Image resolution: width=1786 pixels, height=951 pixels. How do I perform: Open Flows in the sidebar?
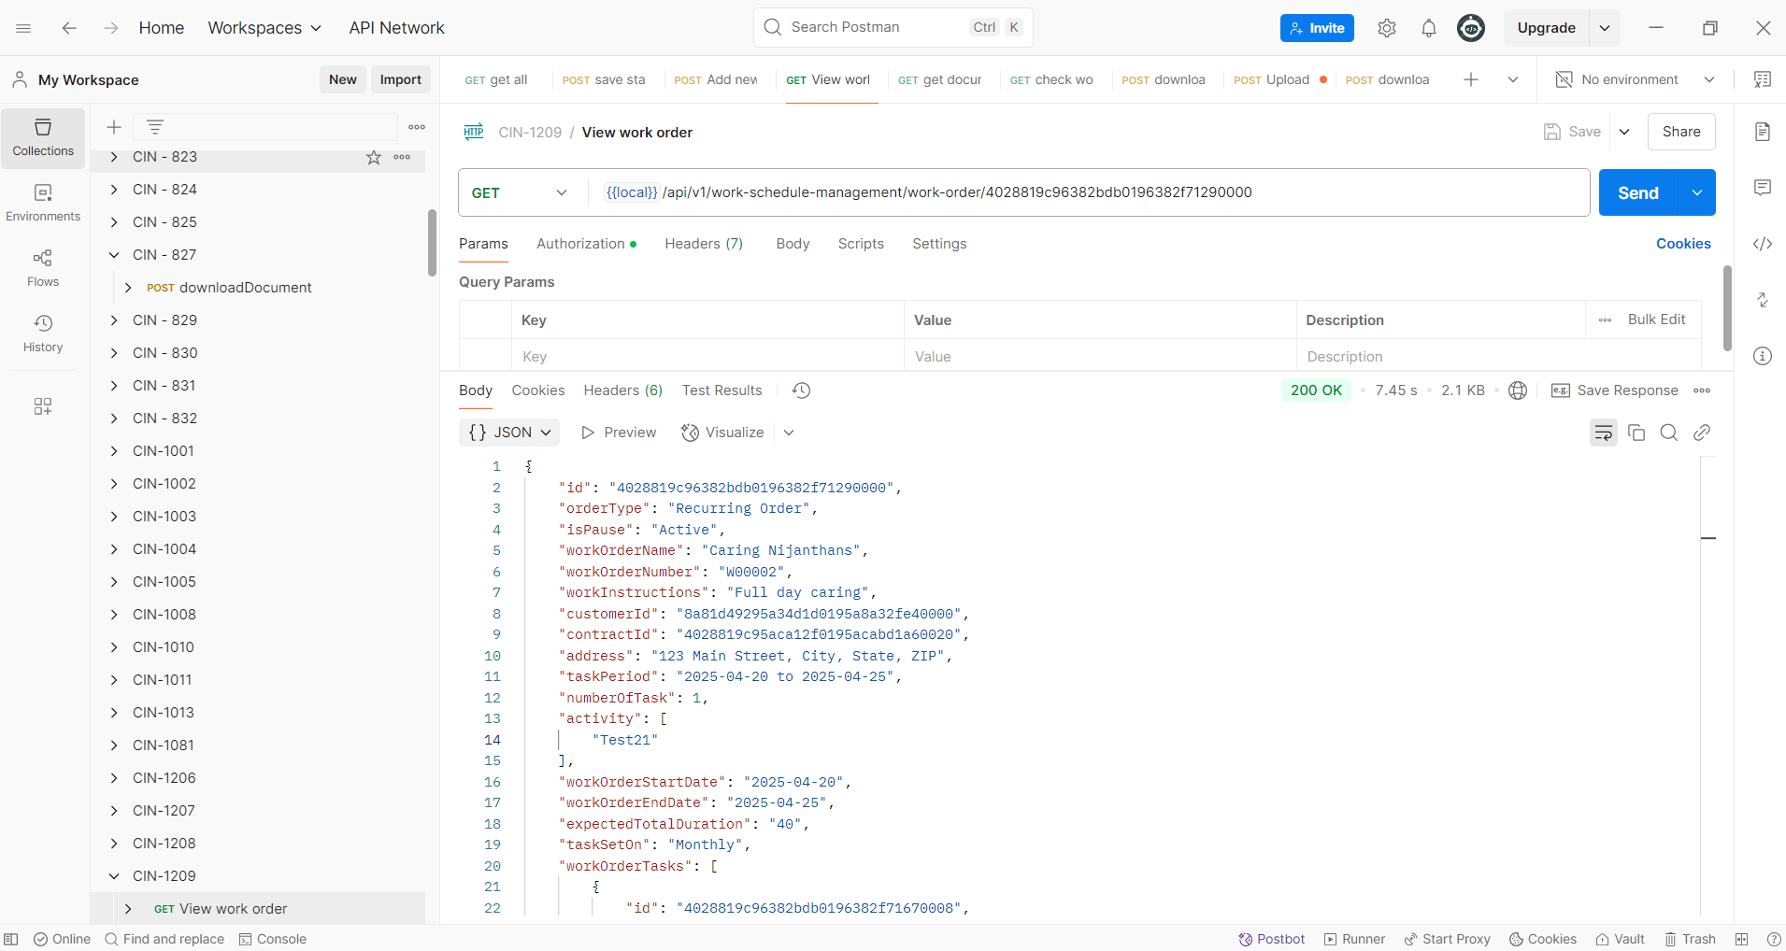point(43,268)
